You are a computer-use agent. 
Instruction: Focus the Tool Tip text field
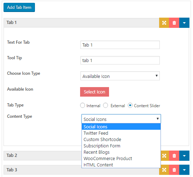[120, 60]
